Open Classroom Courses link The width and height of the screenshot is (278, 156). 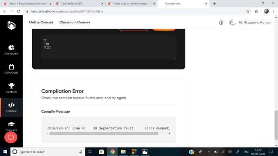tap(75, 22)
